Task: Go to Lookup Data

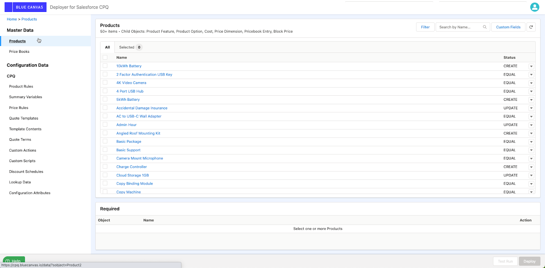Action: click(x=20, y=182)
